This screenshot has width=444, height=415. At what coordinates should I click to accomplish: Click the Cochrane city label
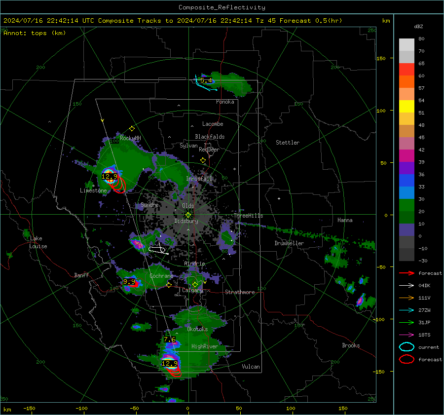161,276
